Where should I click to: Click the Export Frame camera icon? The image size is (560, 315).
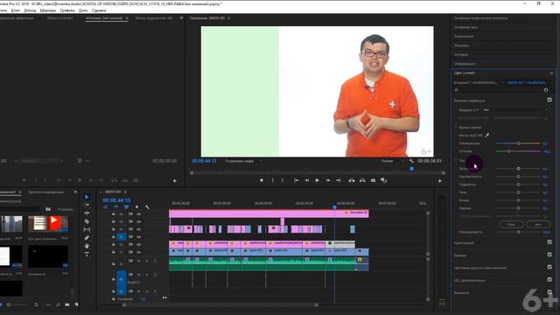[374, 181]
